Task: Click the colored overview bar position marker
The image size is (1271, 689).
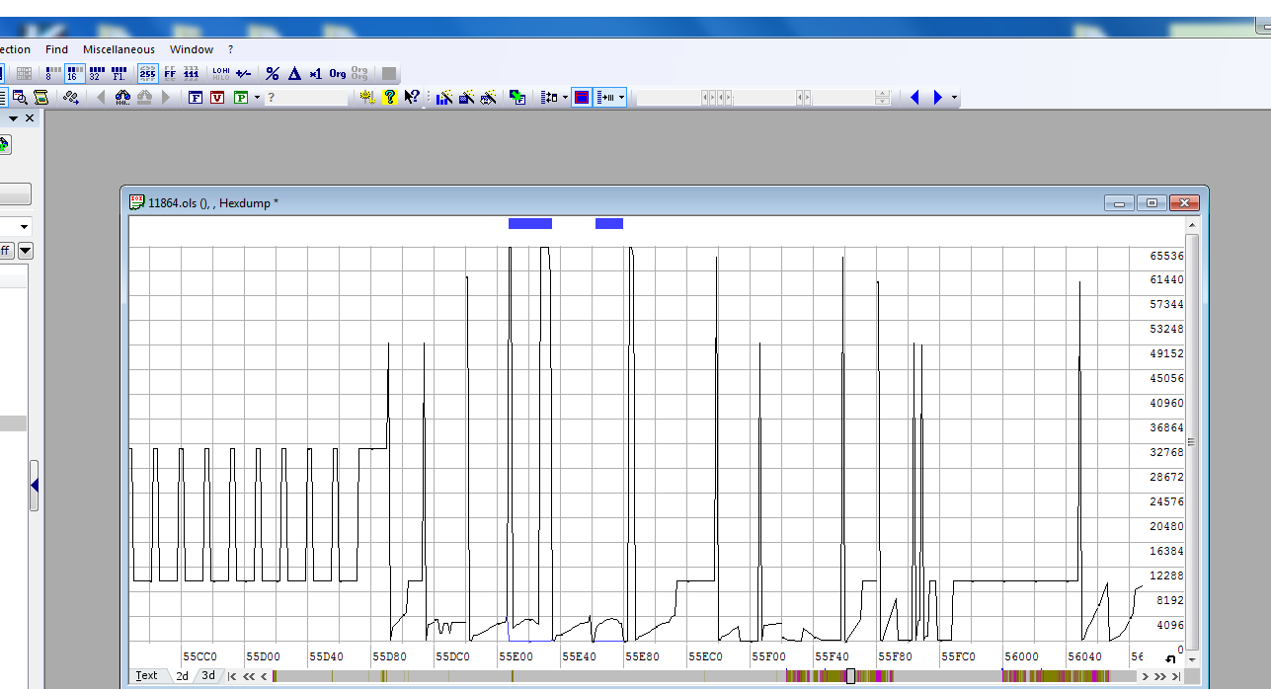Action: (850, 676)
